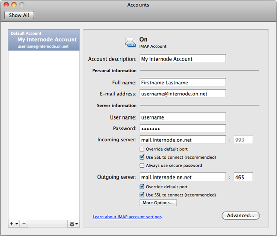This screenshot has width=277, height=236.
Task: Open Learn about IMAP account settings link
Action: 127,217
